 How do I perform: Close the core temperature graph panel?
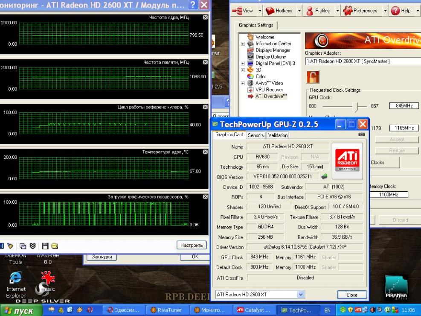[205, 152]
